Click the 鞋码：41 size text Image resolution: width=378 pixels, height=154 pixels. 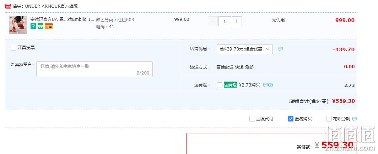[105, 27]
